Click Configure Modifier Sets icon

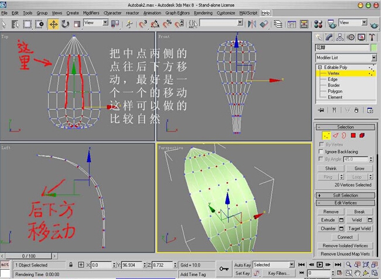[x=370, y=110]
